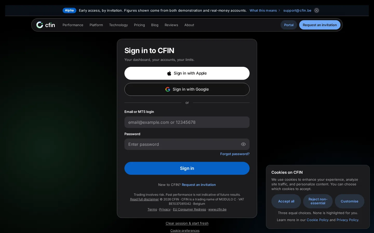
Task: Click the support@cfin.be email link
Action: tap(297, 10)
